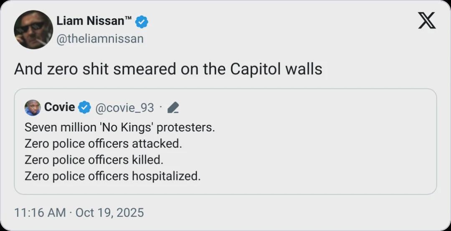
Task: Open the @covie_93 handle link
Action: [124, 108]
